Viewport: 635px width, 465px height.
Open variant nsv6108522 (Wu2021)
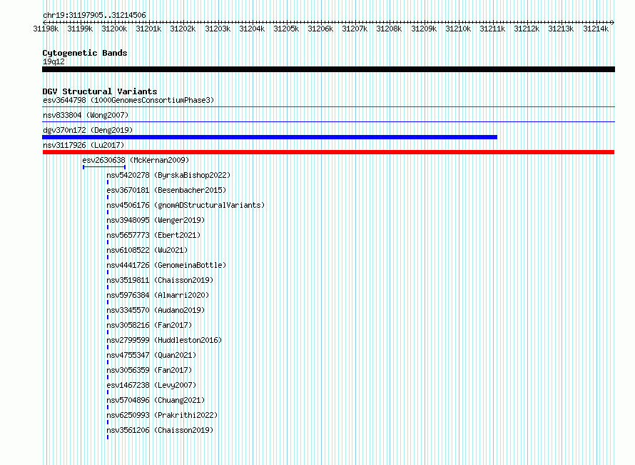147,250
